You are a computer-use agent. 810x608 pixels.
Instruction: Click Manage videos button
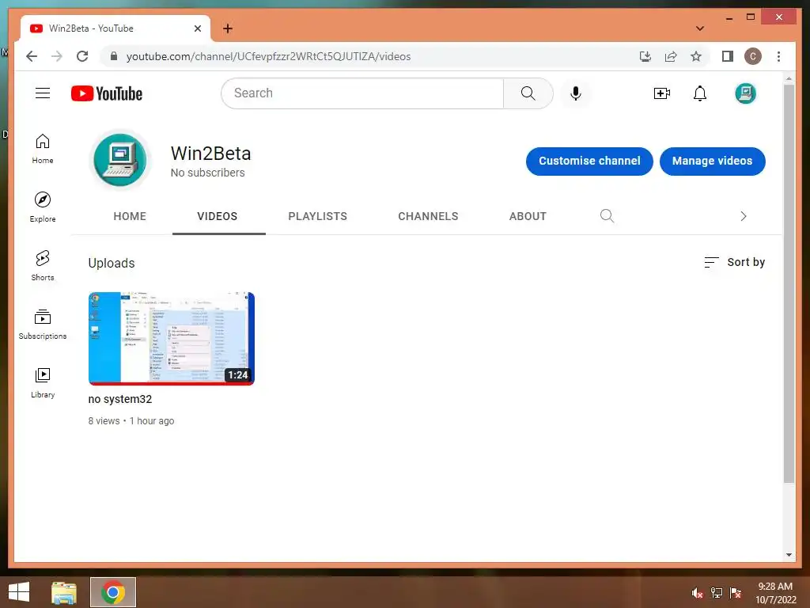click(x=713, y=161)
